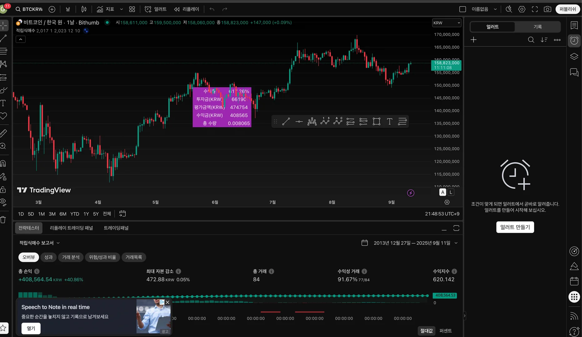Close the Speech to Note ad

pyautogui.click(x=167, y=302)
